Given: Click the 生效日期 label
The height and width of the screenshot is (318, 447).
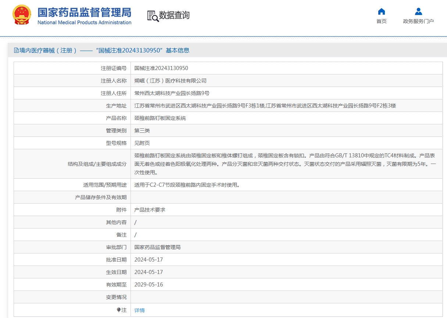Looking at the screenshot, I should pyautogui.click(x=116, y=272).
